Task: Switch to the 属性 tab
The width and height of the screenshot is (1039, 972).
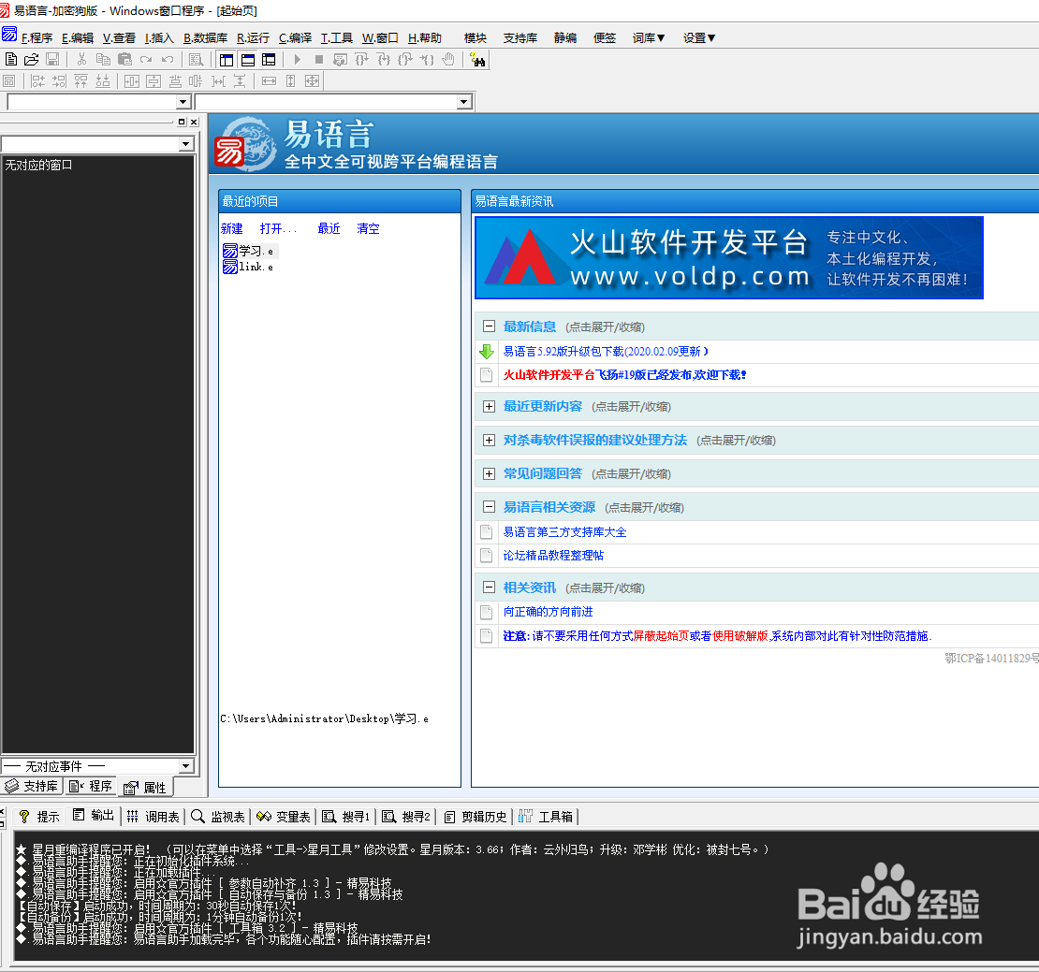Action: click(x=145, y=788)
